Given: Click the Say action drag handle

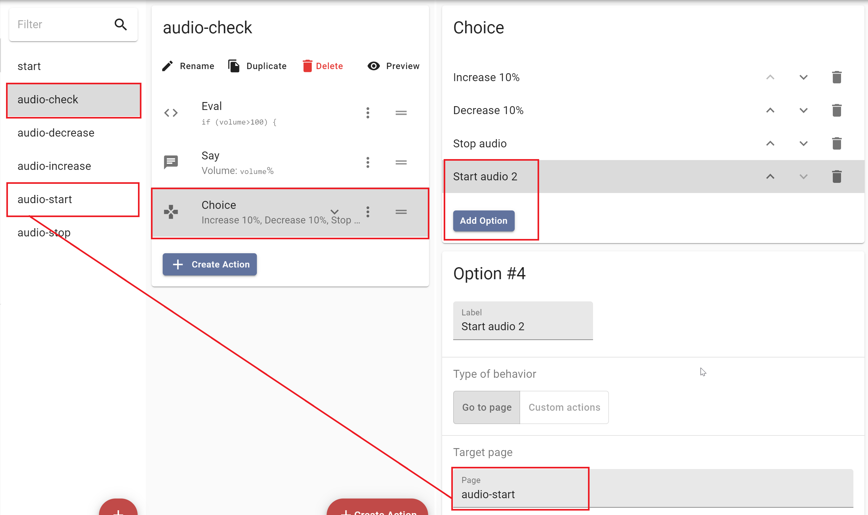Looking at the screenshot, I should pyautogui.click(x=401, y=162).
